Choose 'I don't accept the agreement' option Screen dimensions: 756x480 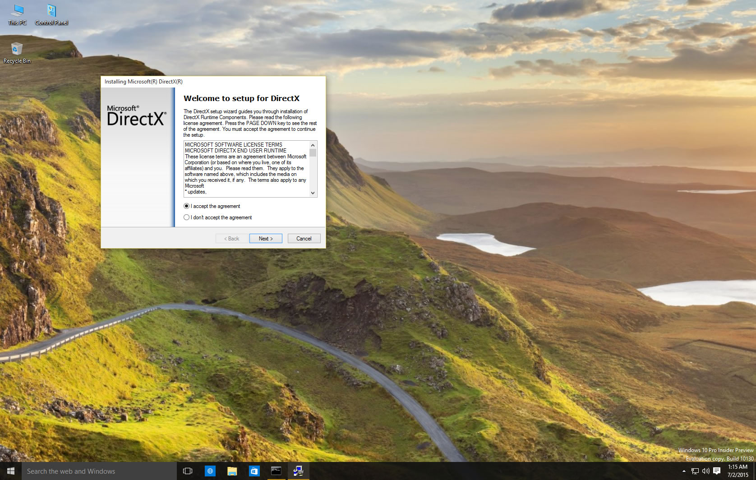pos(187,217)
